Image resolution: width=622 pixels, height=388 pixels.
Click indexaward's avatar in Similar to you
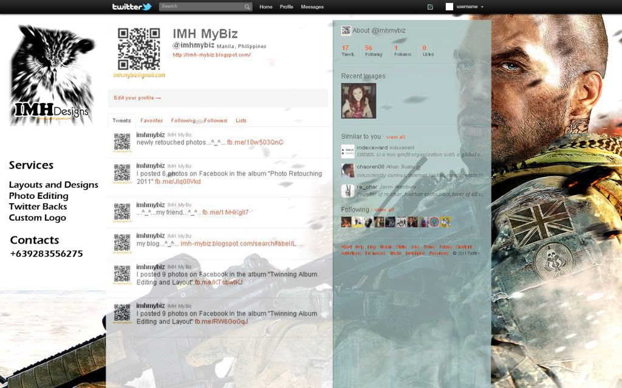coord(347,151)
